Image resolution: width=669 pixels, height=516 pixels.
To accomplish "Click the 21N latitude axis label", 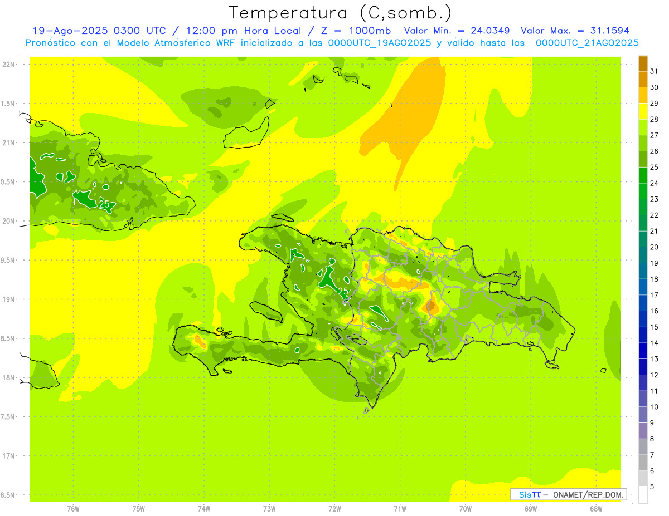I will point(9,143).
